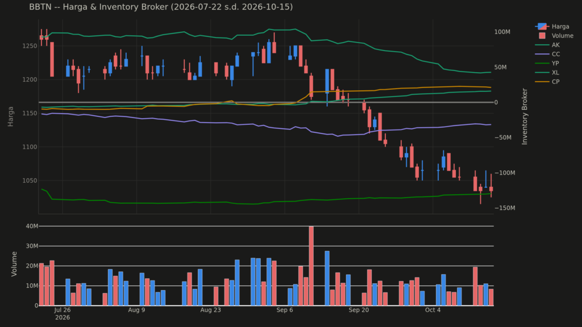The image size is (582, 327).
Task: Hide the AK broker line via legend
Action: 547,45
